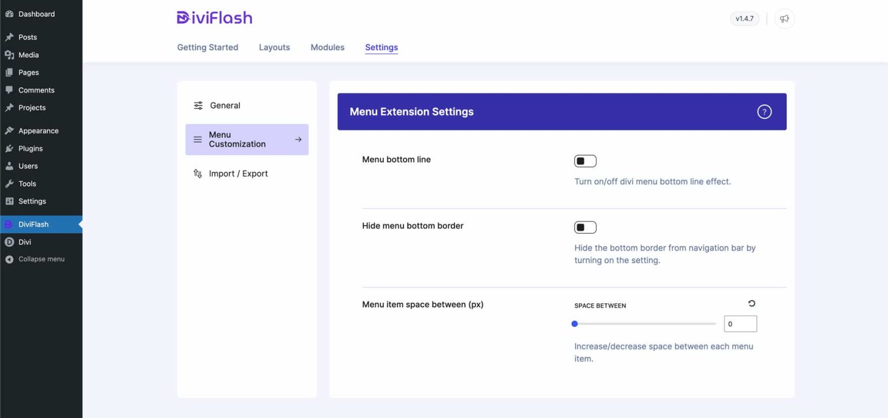This screenshot has width=888, height=418.
Task: Open the Getting Started tab
Action: [x=208, y=47]
